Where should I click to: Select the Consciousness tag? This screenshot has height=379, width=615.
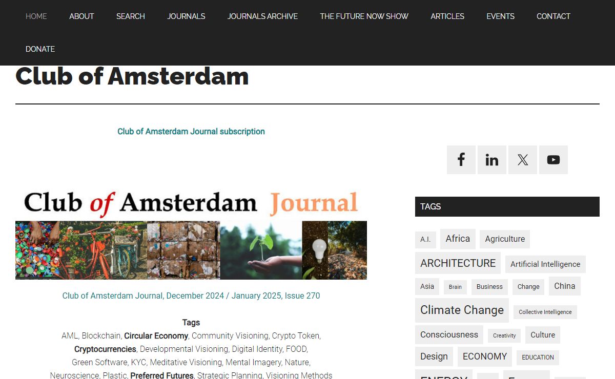tap(449, 335)
